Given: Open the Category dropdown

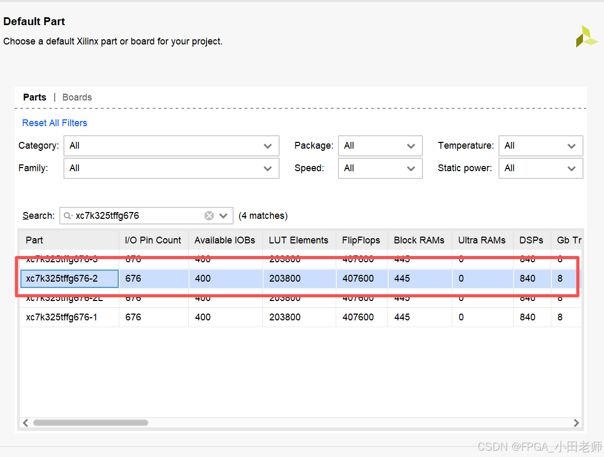Looking at the screenshot, I should 172,146.
